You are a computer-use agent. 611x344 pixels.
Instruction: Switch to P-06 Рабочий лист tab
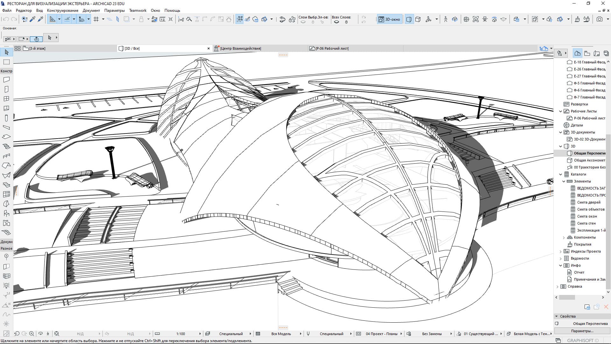[332, 48]
